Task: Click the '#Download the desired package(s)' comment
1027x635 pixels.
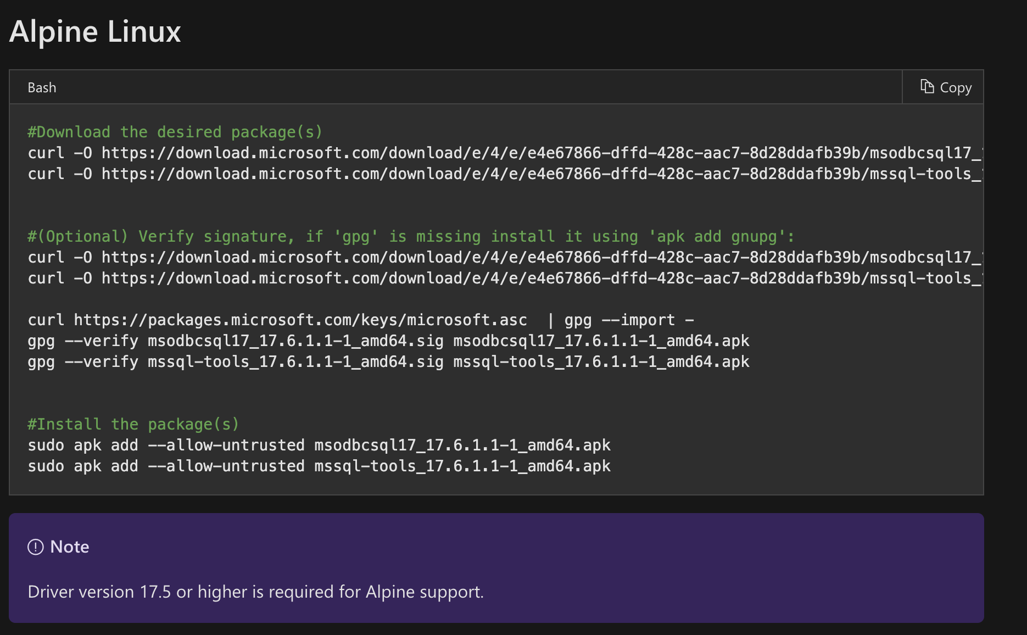Action: (x=175, y=132)
